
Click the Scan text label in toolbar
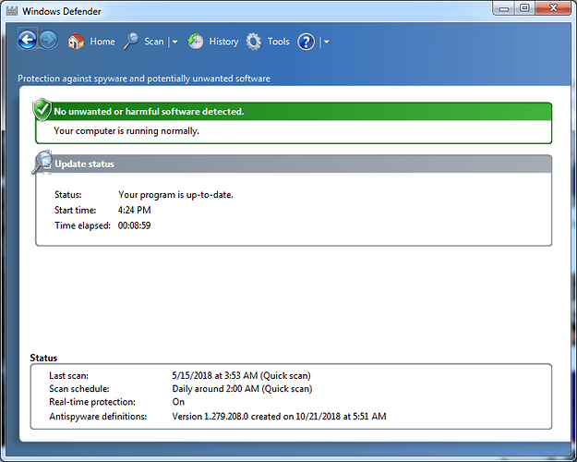tap(154, 42)
